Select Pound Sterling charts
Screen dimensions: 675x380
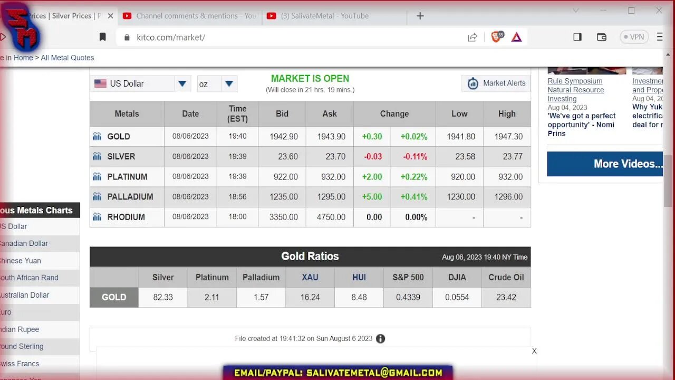[22, 346]
